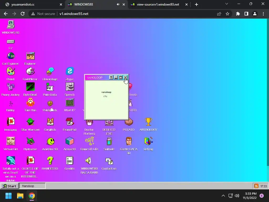Open CodeMirror editor icon
Viewport: 269px width, 202px height.
[x=30, y=71]
